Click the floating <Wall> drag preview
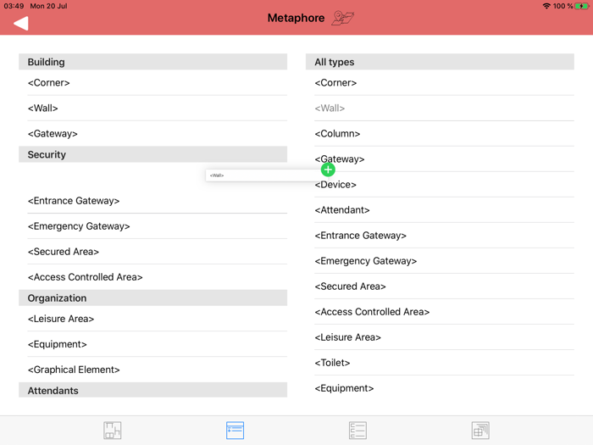 pyautogui.click(x=264, y=175)
